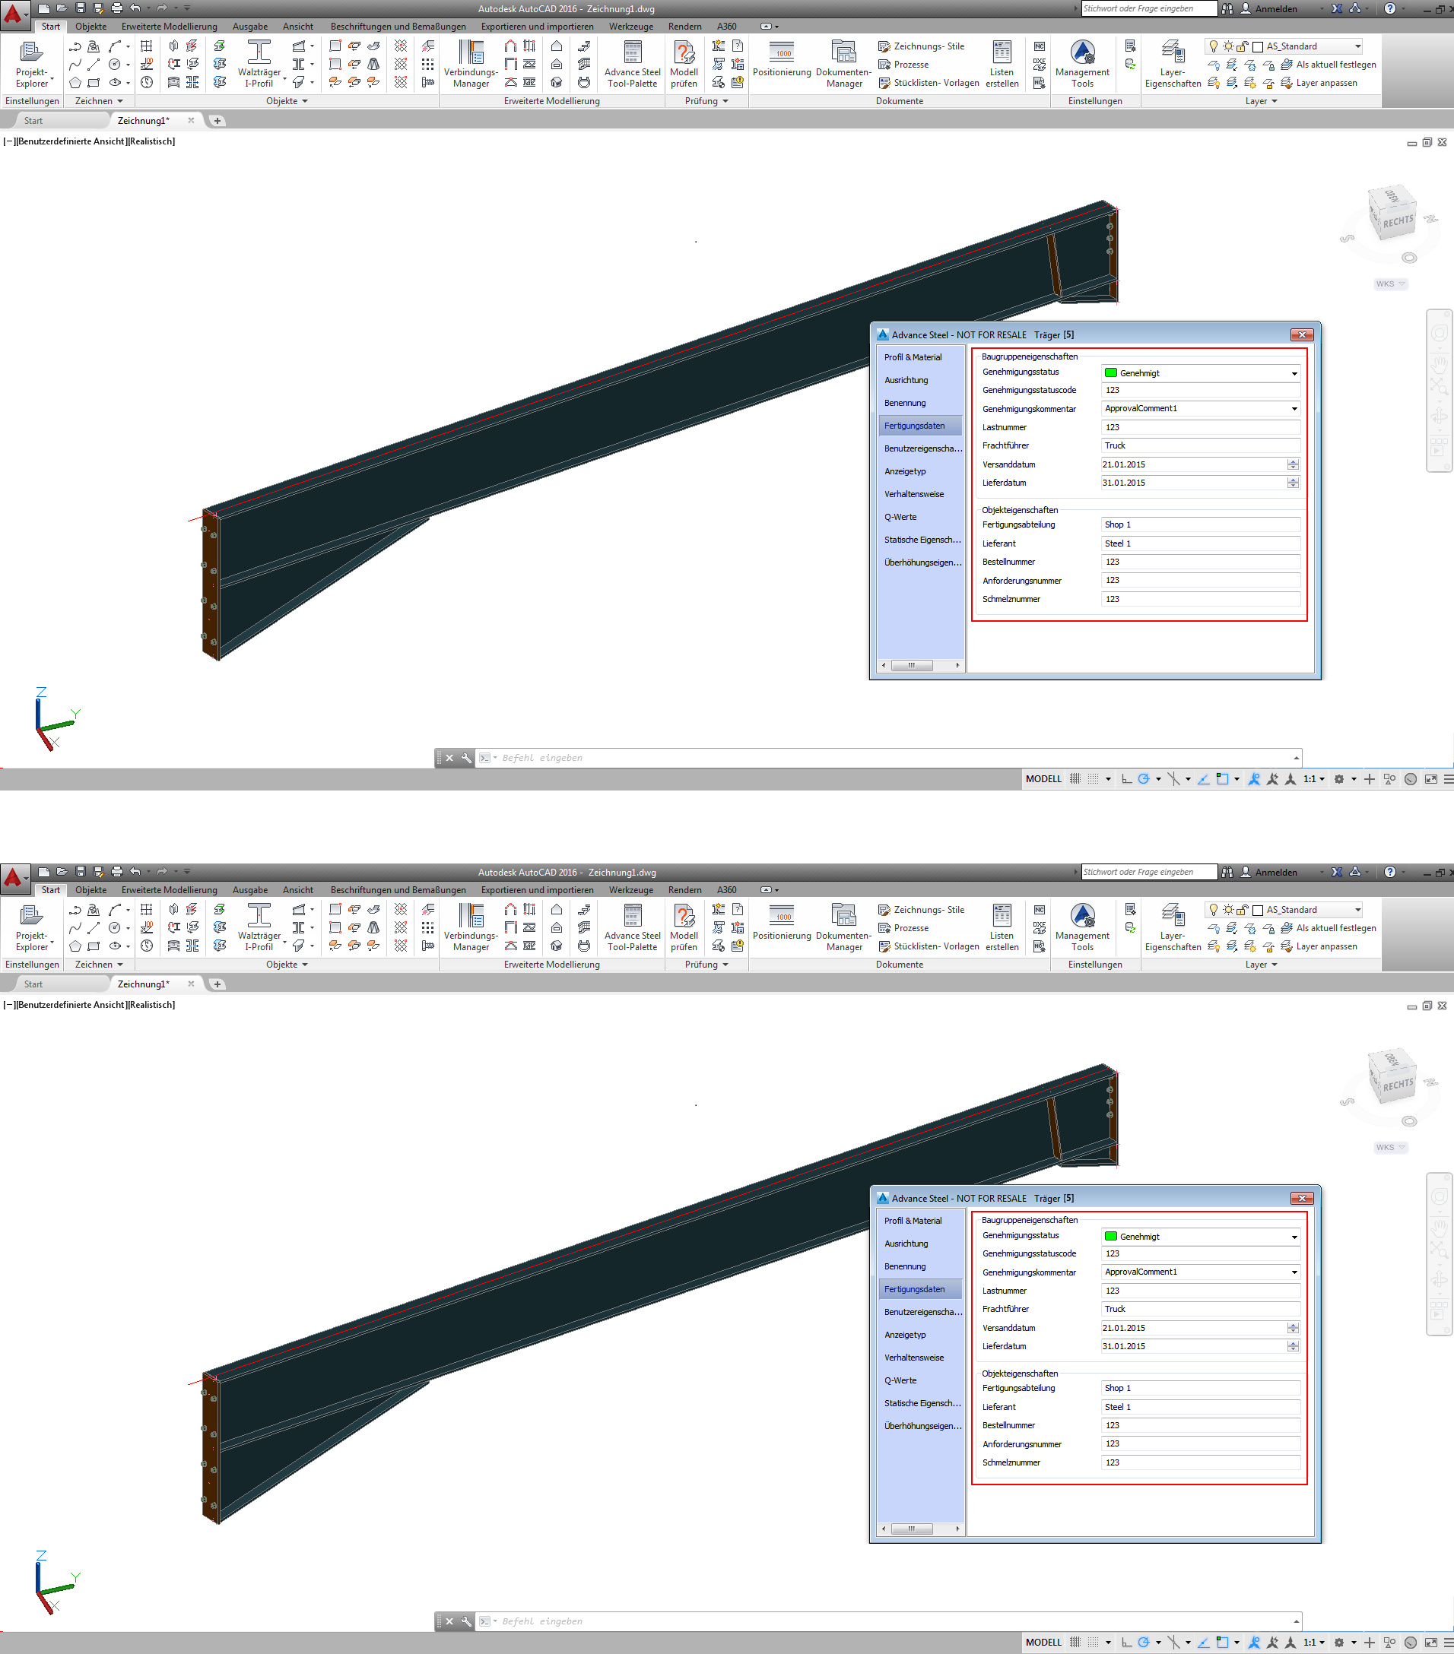Click green Genehmigt color swatch in upper dialog
This screenshot has height=1654, width=1454.
(1111, 373)
